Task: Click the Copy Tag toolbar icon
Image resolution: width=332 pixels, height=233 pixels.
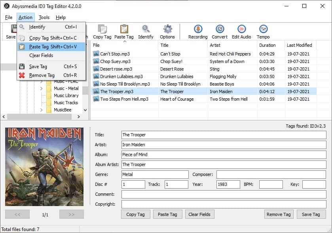Action: coord(102,29)
